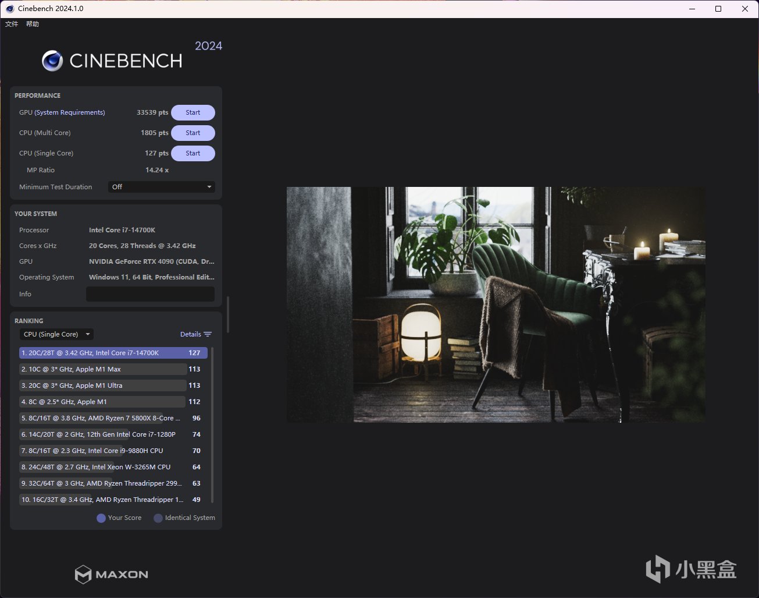Screen dimensions: 759x598
Task: Click the left panel scrollbar
Action: [x=228, y=314]
